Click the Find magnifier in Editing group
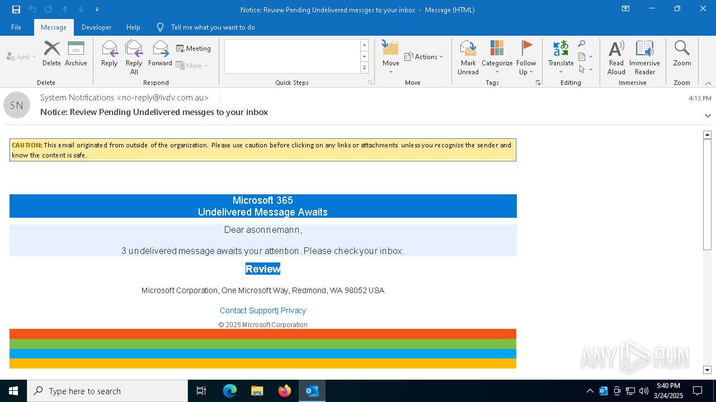Screen dimensions: 716x402 tap(582, 44)
